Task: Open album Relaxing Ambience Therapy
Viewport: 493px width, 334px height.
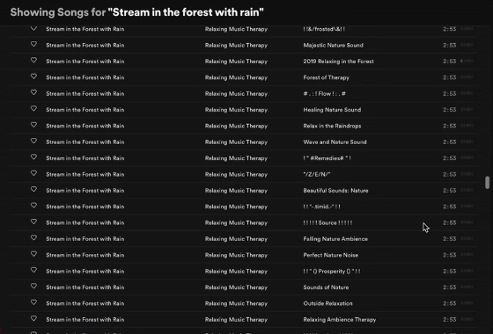Action: point(340,320)
